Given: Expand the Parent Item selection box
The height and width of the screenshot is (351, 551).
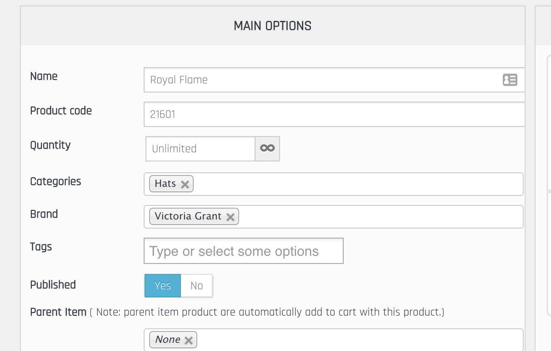Looking at the screenshot, I should click(355, 340).
